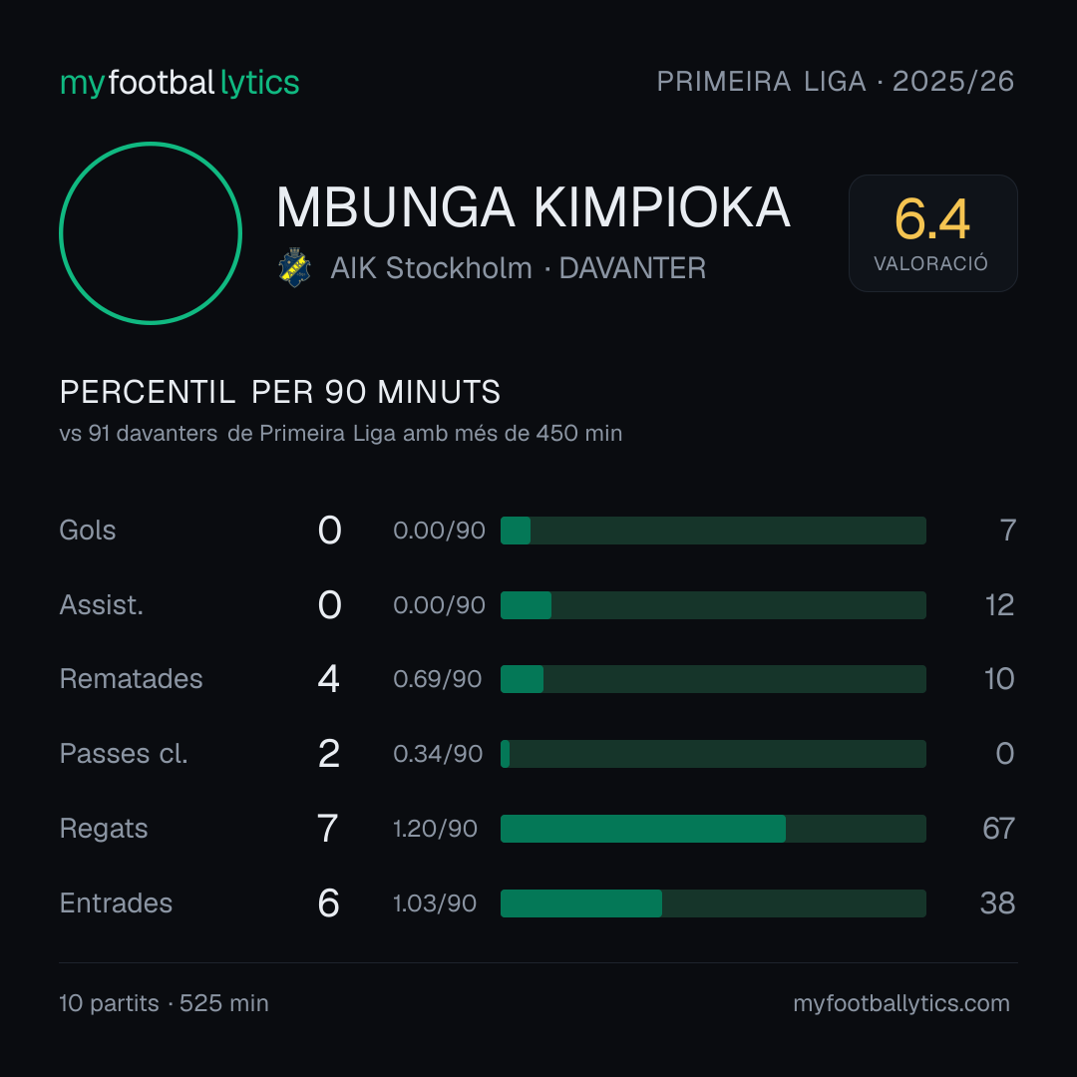This screenshot has width=1077, height=1077.
Task: Click the Entrades total count 6
Action: point(328,903)
